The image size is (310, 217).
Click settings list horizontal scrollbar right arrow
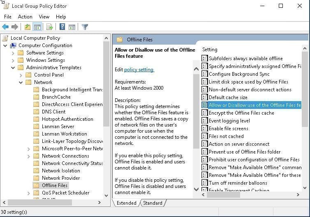pyautogui.click(x=298, y=195)
